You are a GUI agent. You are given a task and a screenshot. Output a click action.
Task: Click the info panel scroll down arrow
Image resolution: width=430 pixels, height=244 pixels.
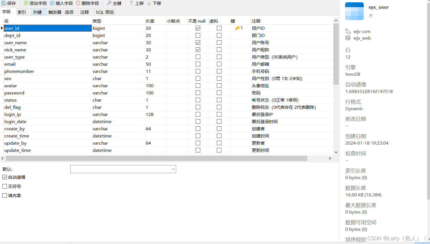[x=429, y=239]
